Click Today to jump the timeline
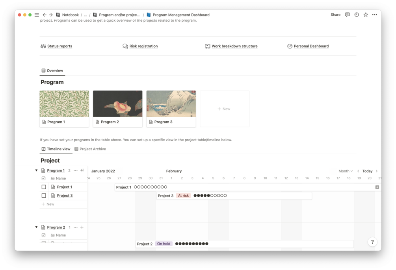396x270 pixels. [x=367, y=171]
